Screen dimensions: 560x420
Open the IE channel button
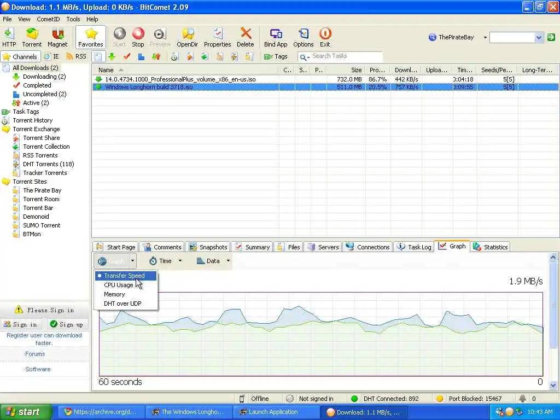[x=52, y=56]
